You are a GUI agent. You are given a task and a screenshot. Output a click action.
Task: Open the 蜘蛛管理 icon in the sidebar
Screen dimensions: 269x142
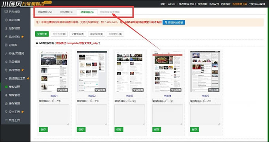coord(6,95)
